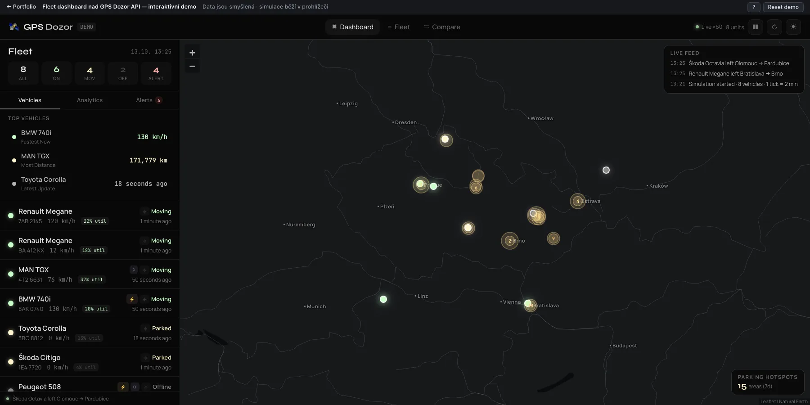Locate Renault Megane BA 412 KX on map
810x405 pixels.
(144, 241)
